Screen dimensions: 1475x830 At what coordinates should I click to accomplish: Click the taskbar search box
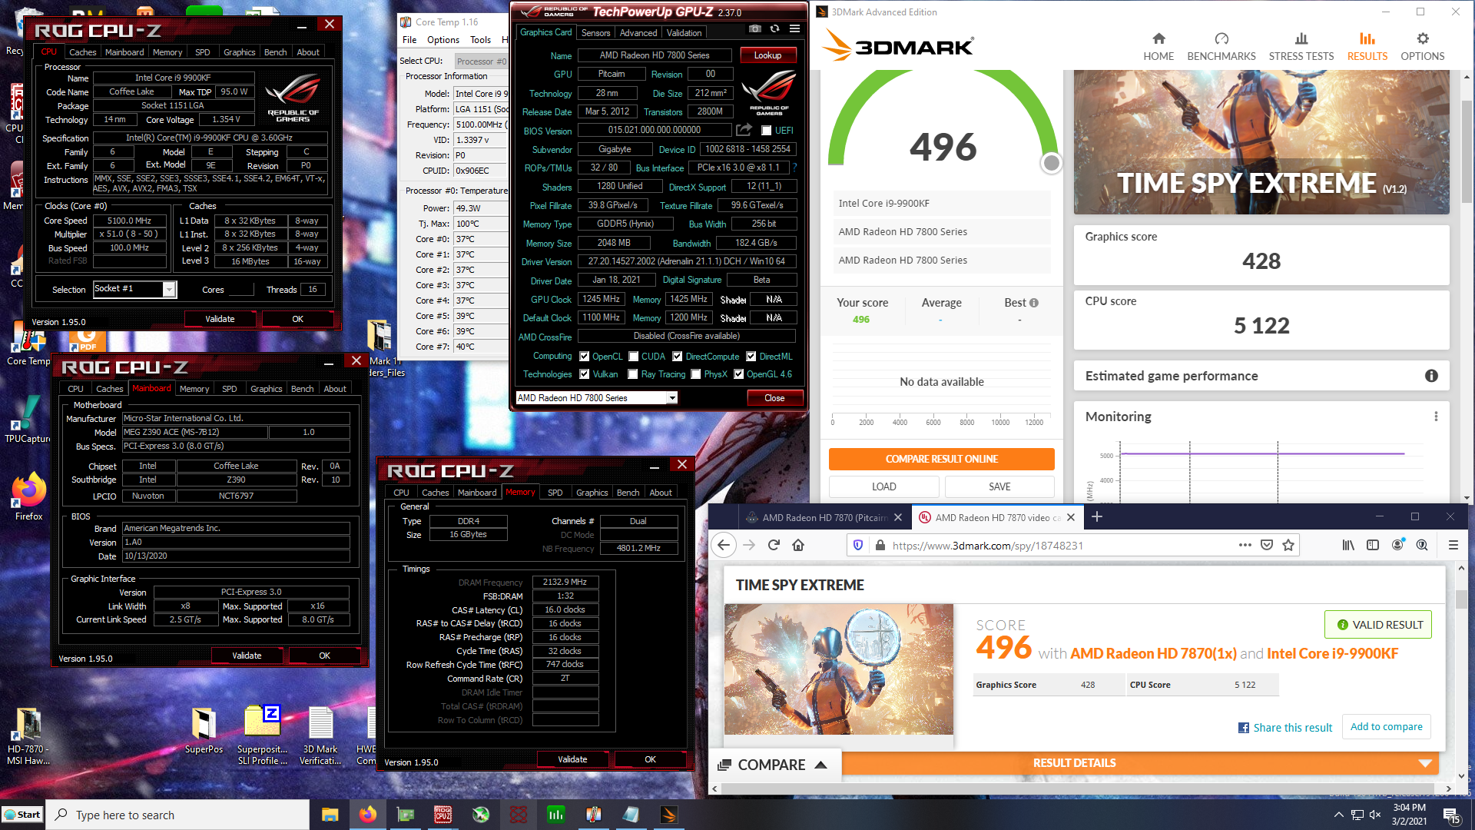click(178, 815)
